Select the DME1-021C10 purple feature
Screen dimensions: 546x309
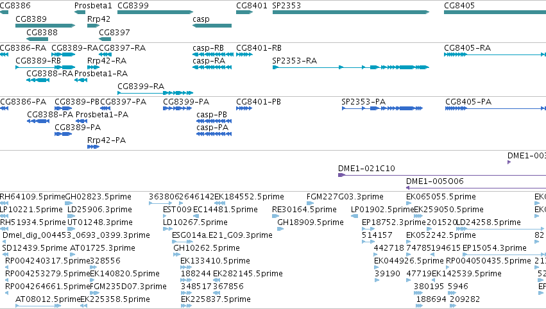tap(442, 175)
